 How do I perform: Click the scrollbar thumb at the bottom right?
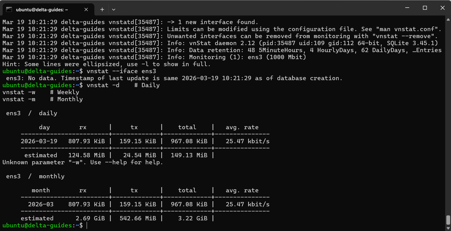coord(448,220)
